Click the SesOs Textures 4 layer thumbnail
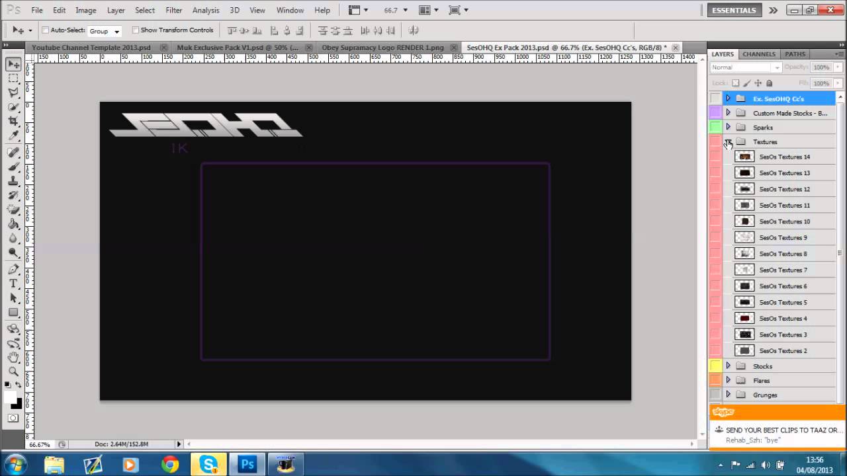Image resolution: width=847 pixels, height=476 pixels. (x=745, y=319)
